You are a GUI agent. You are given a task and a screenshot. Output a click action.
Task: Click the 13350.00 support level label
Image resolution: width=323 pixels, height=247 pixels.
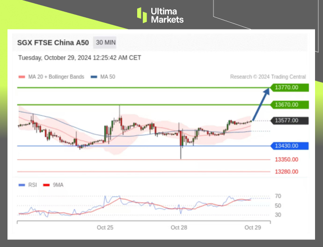(x=286, y=159)
